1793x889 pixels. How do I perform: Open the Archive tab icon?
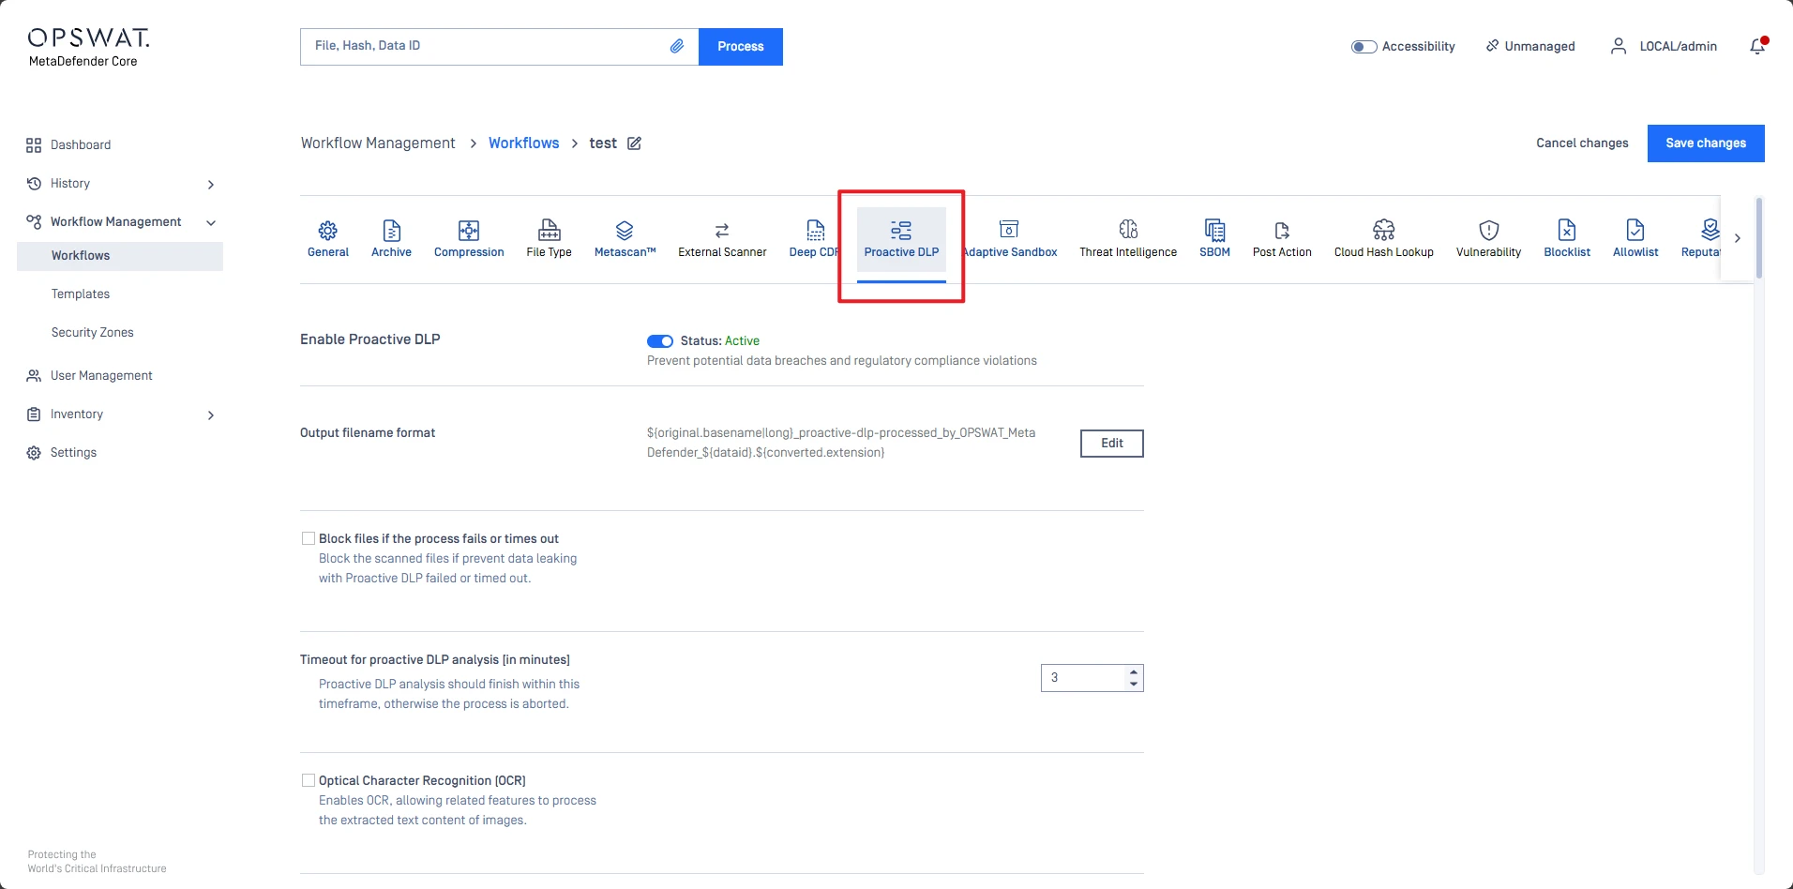click(x=392, y=230)
